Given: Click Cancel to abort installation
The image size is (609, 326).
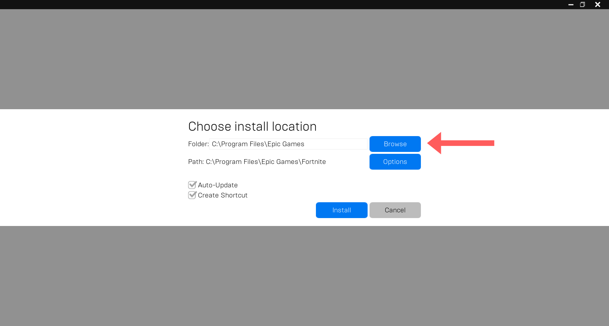Looking at the screenshot, I should point(395,210).
